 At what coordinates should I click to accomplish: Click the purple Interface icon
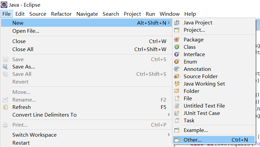click(x=177, y=54)
